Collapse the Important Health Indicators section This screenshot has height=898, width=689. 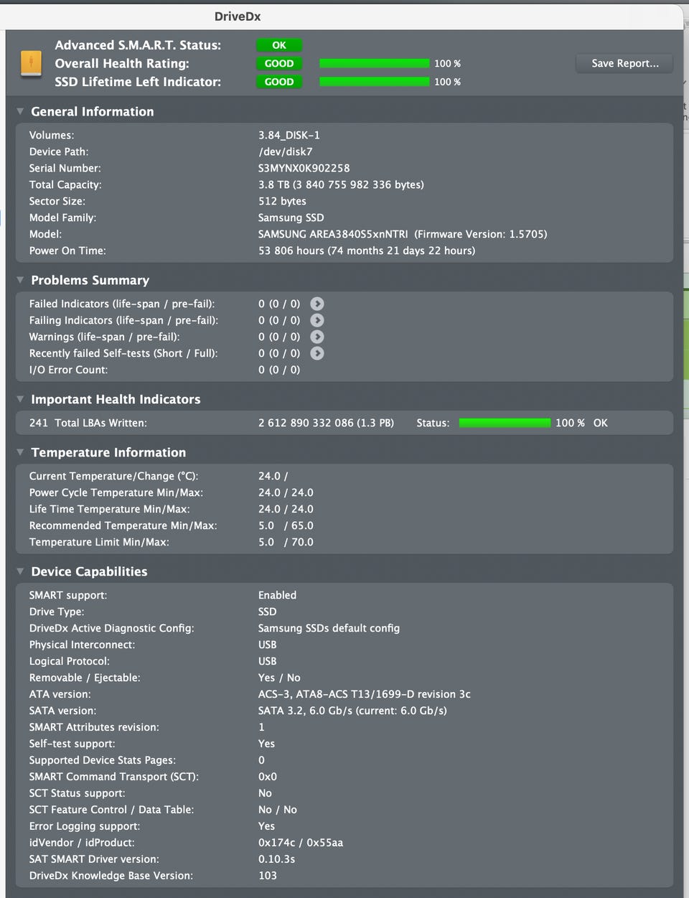click(20, 399)
